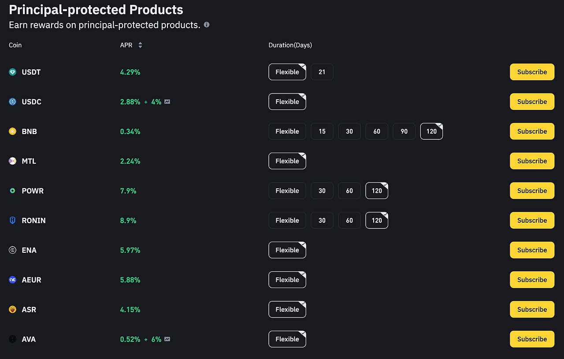564x359 pixels.
Task: Subscribe to the ENA product
Action: tap(532, 250)
